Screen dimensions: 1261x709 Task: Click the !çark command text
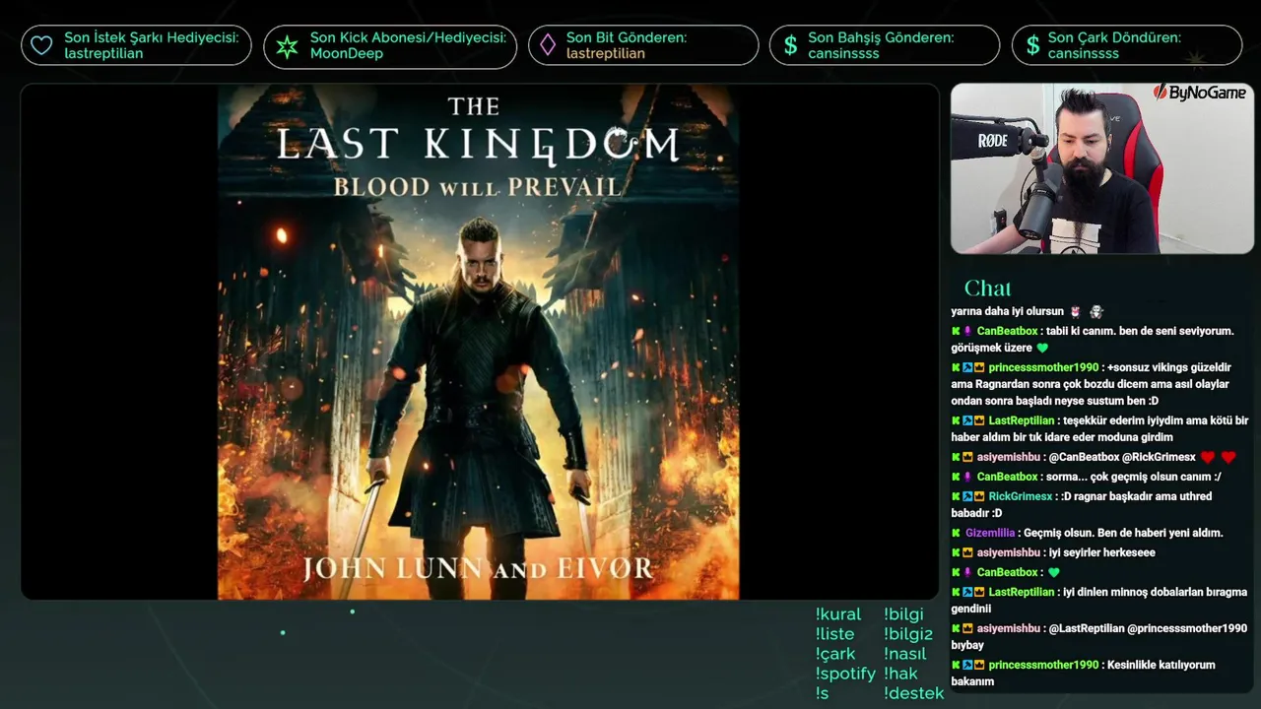click(835, 654)
